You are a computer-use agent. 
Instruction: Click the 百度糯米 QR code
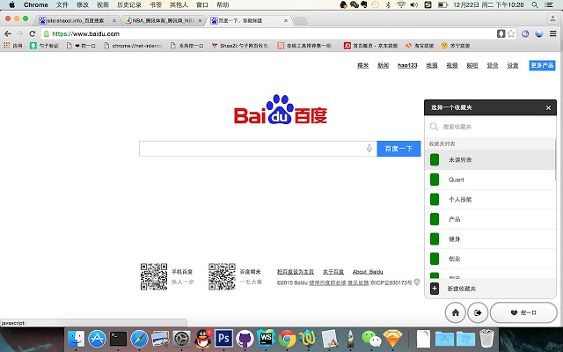click(222, 276)
